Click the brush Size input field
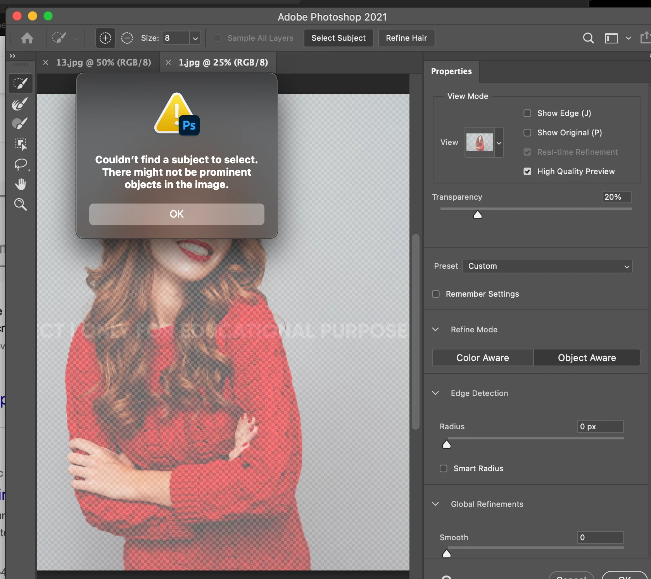This screenshot has width=651, height=579. point(176,38)
